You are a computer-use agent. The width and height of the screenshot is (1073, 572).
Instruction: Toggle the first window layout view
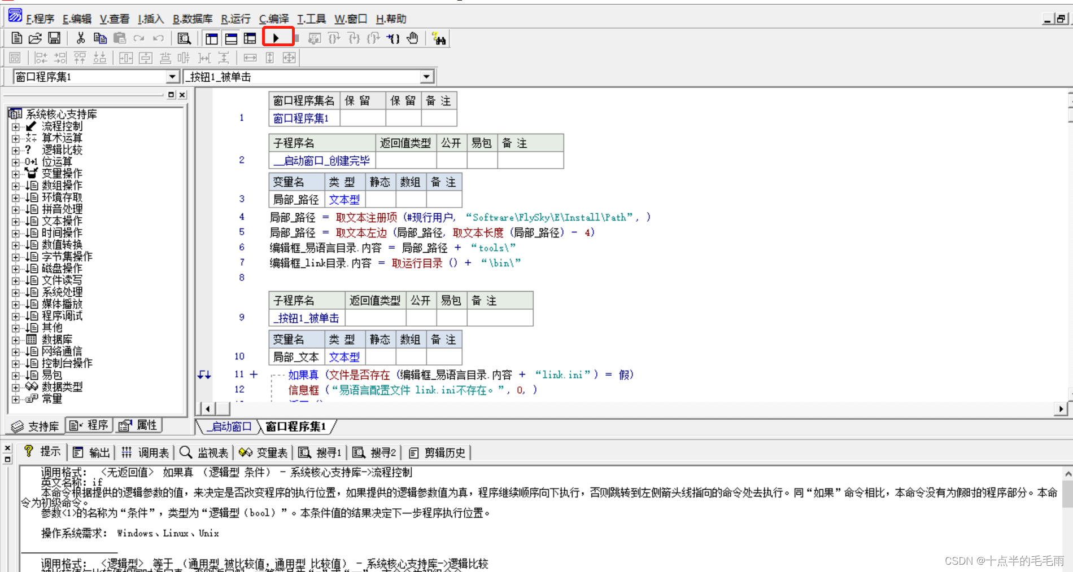(211, 38)
